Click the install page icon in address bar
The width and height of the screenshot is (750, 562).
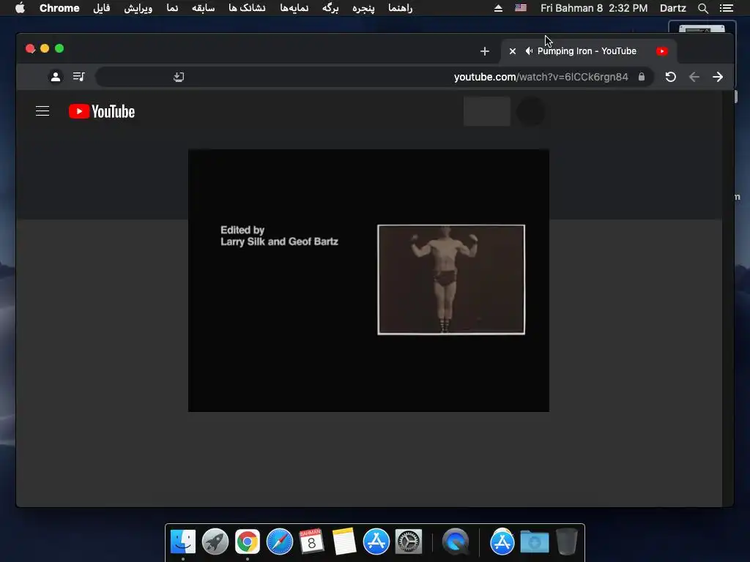(179, 77)
